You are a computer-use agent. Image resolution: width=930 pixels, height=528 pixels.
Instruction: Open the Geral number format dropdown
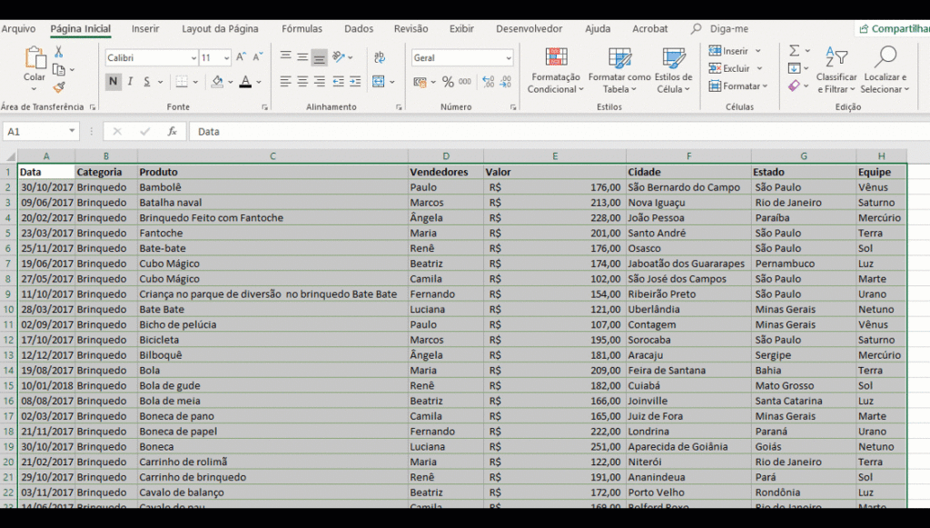(509, 57)
